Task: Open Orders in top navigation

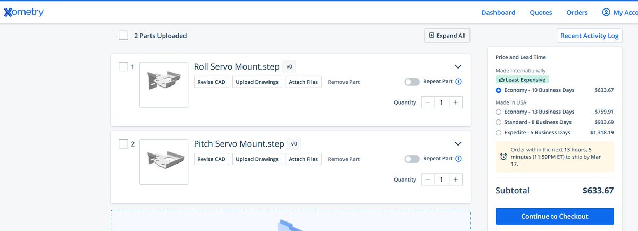Action: [x=577, y=12]
